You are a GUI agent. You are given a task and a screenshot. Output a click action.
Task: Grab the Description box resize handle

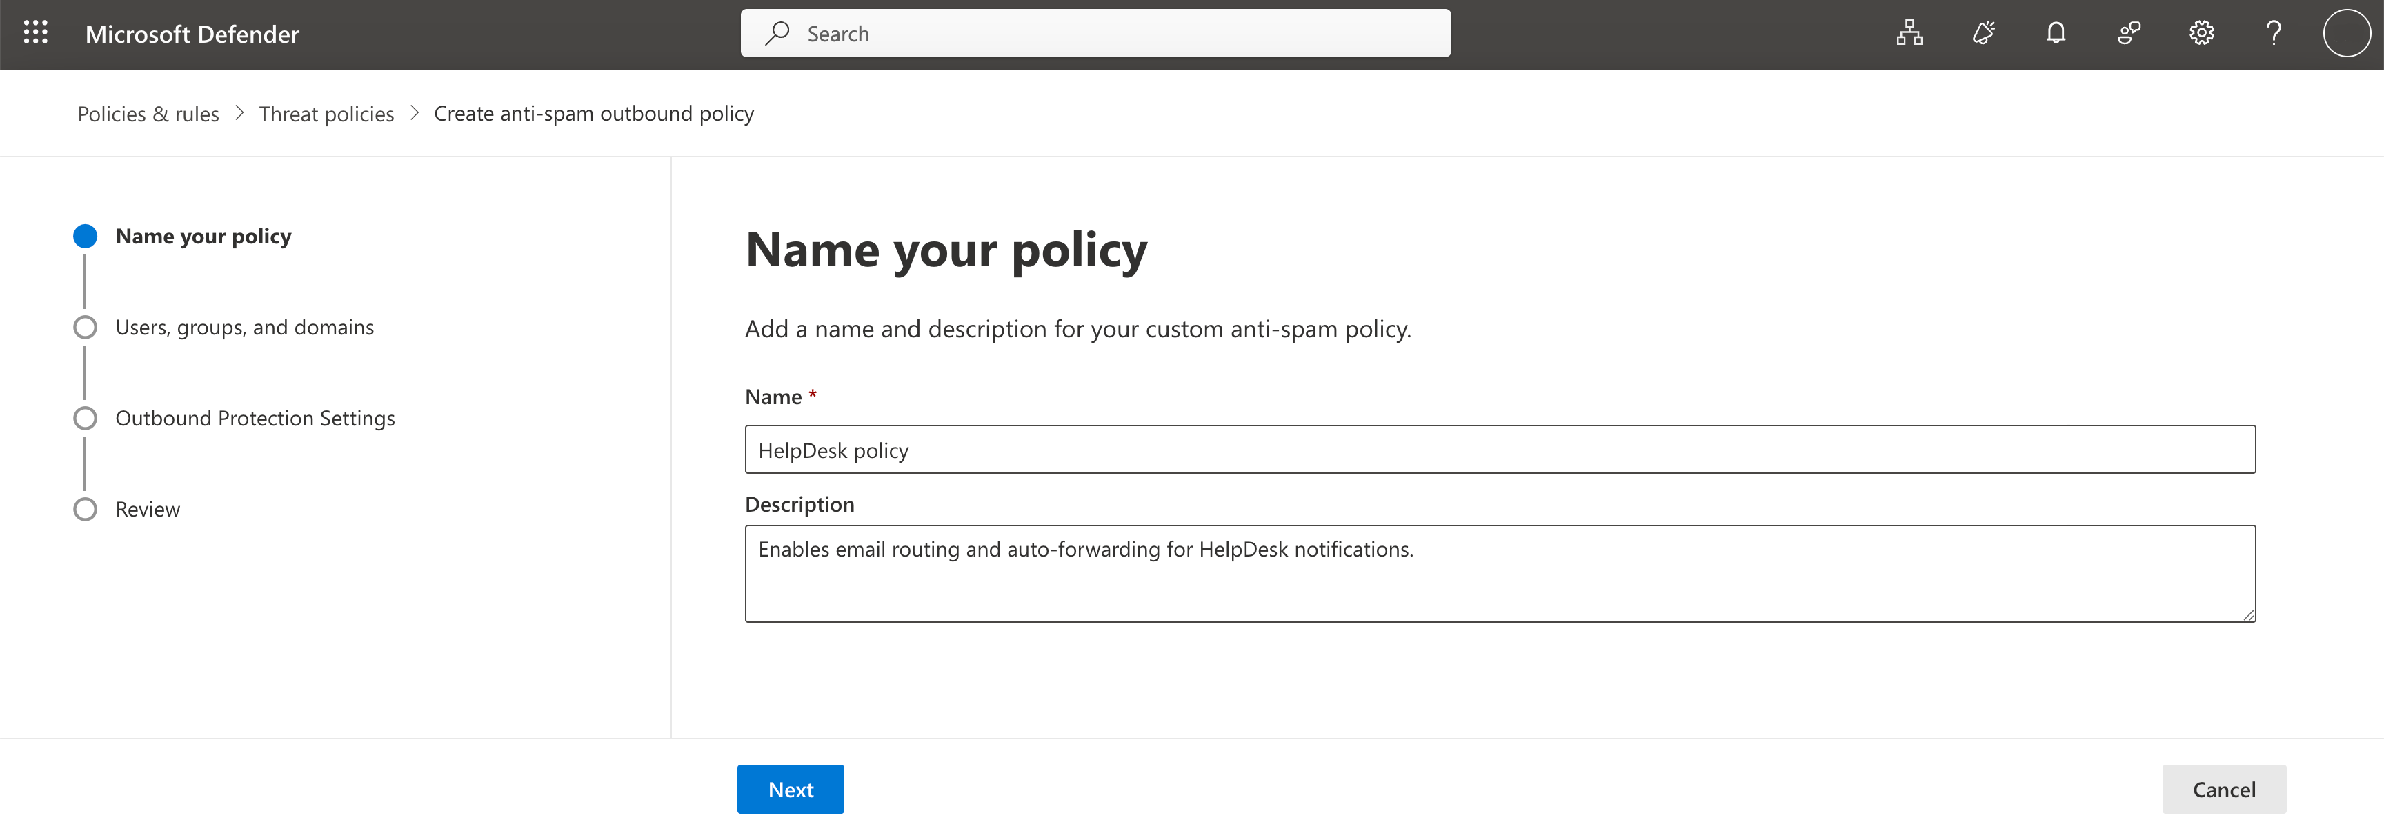pyautogui.click(x=2249, y=615)
